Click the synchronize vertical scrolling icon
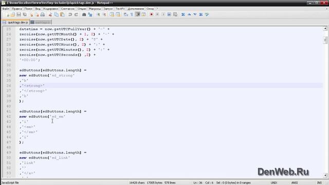Viewport: 329px width, 185px height. coord(112,14)
